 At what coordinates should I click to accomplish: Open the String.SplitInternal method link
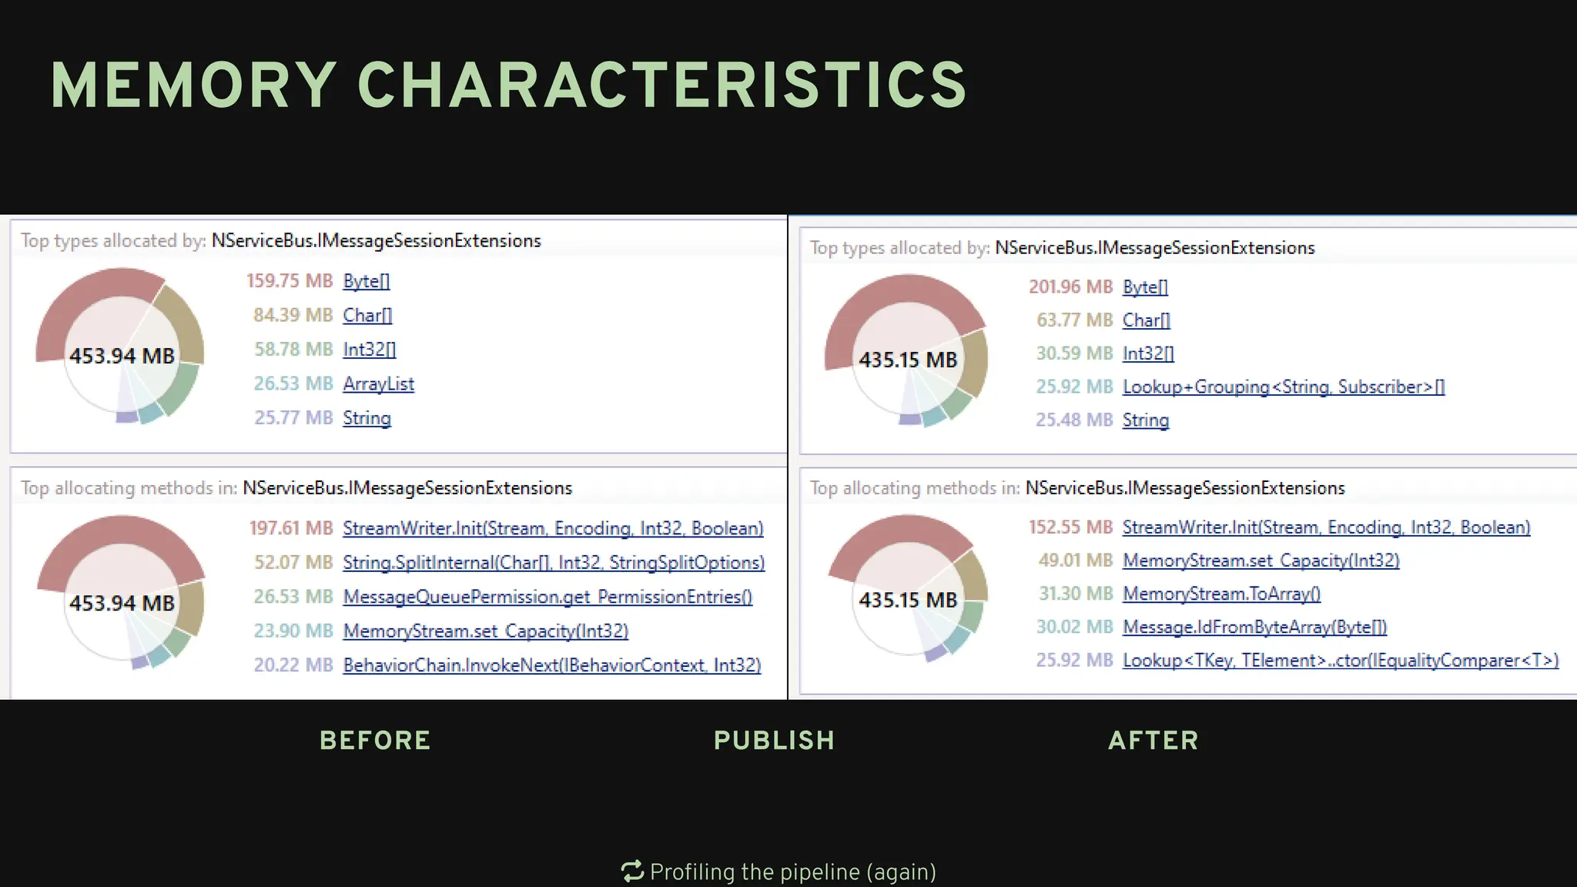click(x=554, y=563)
